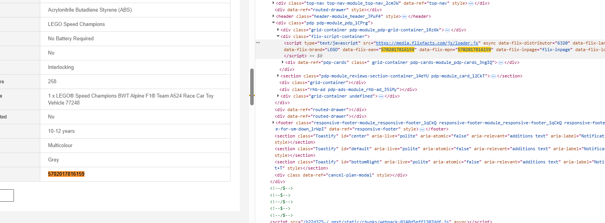Screen dimensions: 605x223
Task: Select the Toastify section with id bottomRight
Action: 440,165
